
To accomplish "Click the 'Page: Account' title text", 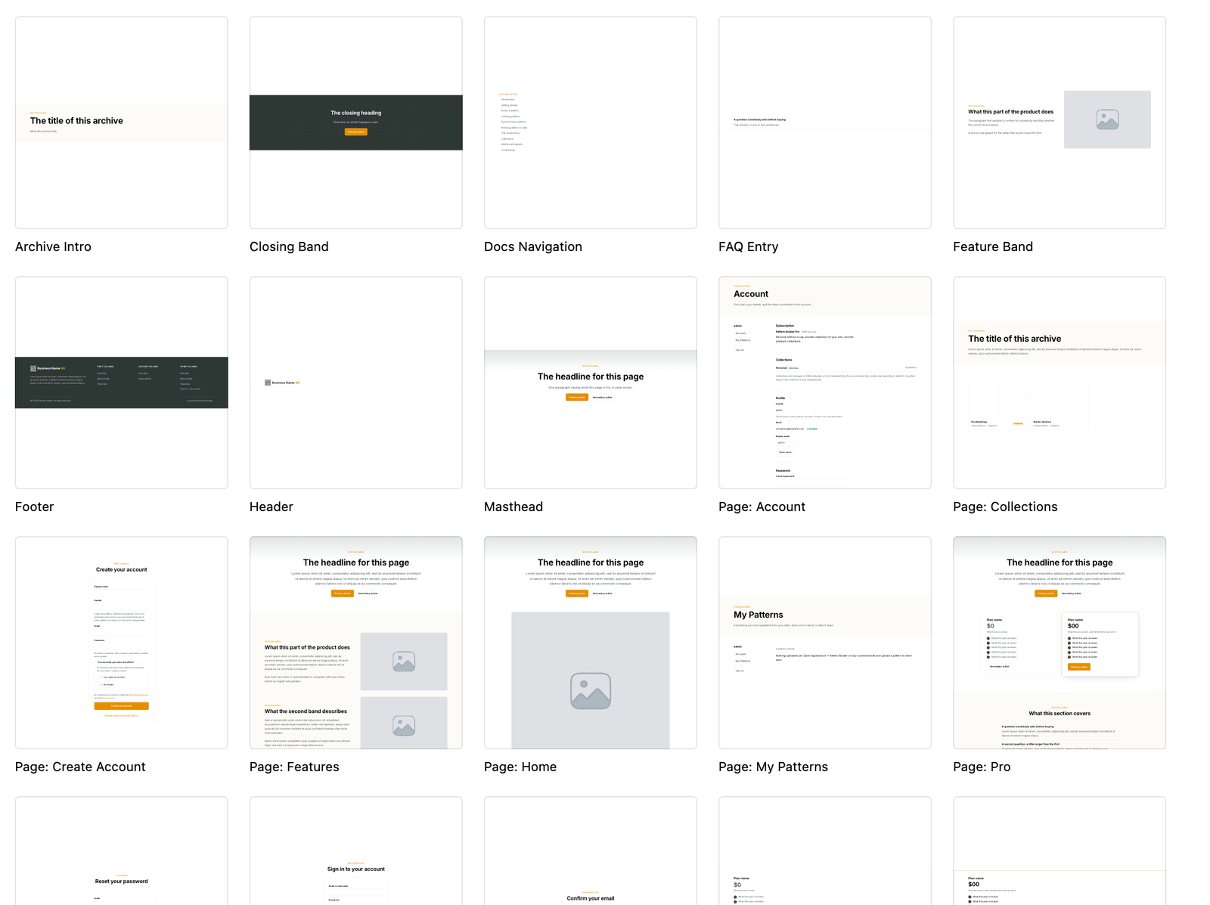I will click(762, 507).
